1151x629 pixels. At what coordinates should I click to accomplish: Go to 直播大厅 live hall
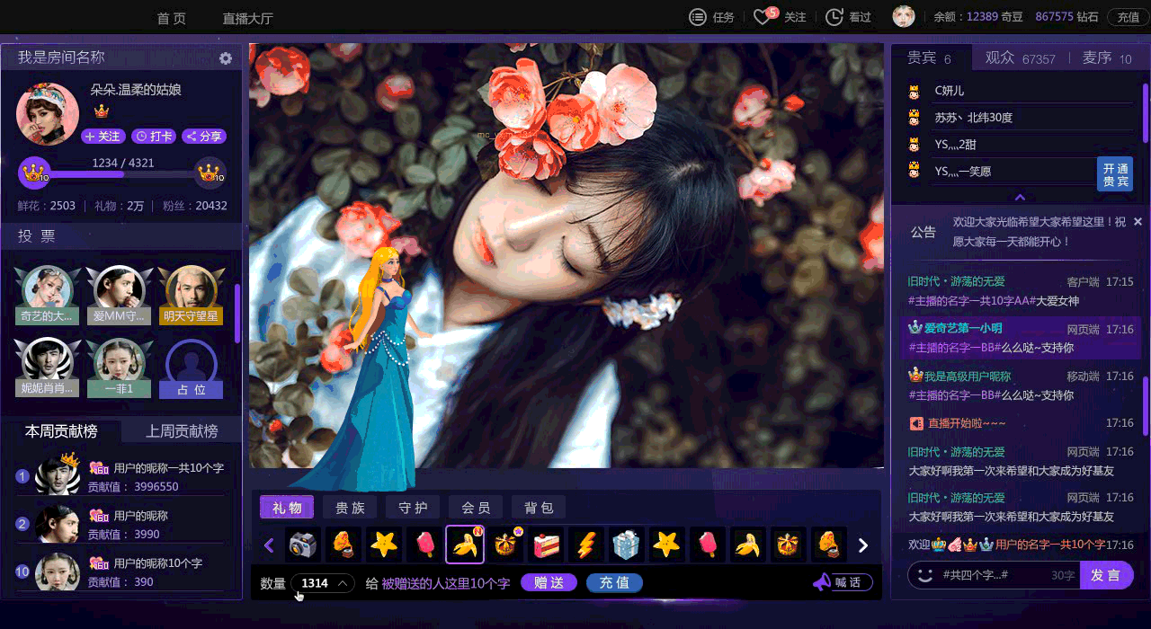(247, 18)
